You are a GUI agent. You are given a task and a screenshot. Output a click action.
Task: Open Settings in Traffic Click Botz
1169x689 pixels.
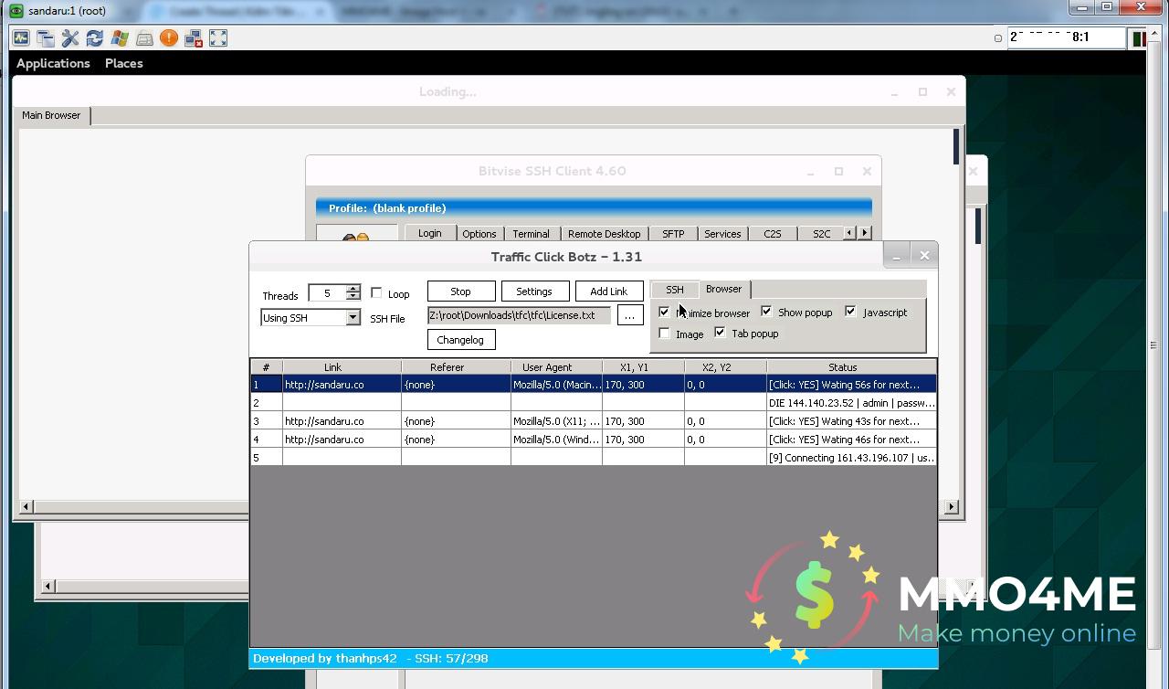pyautogui.click(x=534, y=291)
